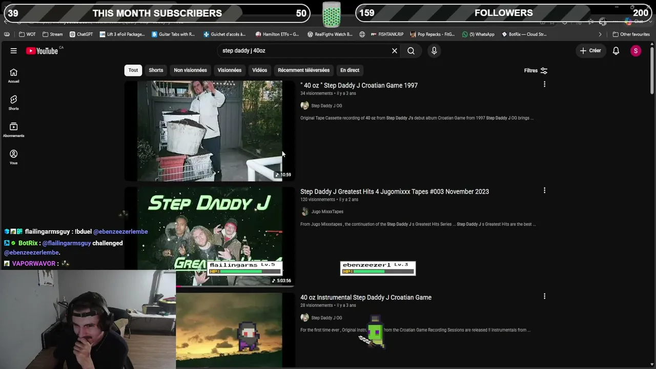Open the Other favourites folder

click(631, 34)
